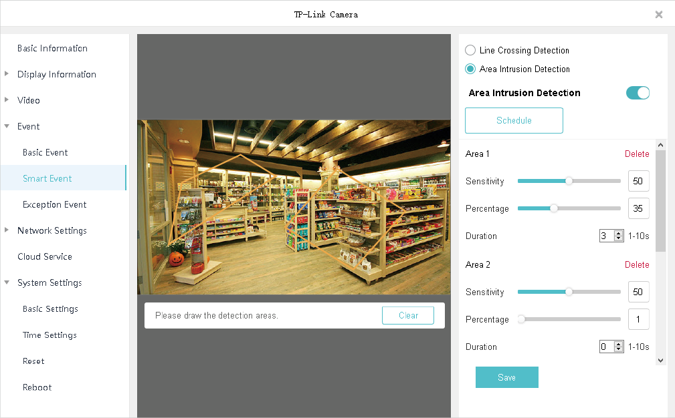Adjust Area 1 Sensitivity slider

(x=569, y=181)
